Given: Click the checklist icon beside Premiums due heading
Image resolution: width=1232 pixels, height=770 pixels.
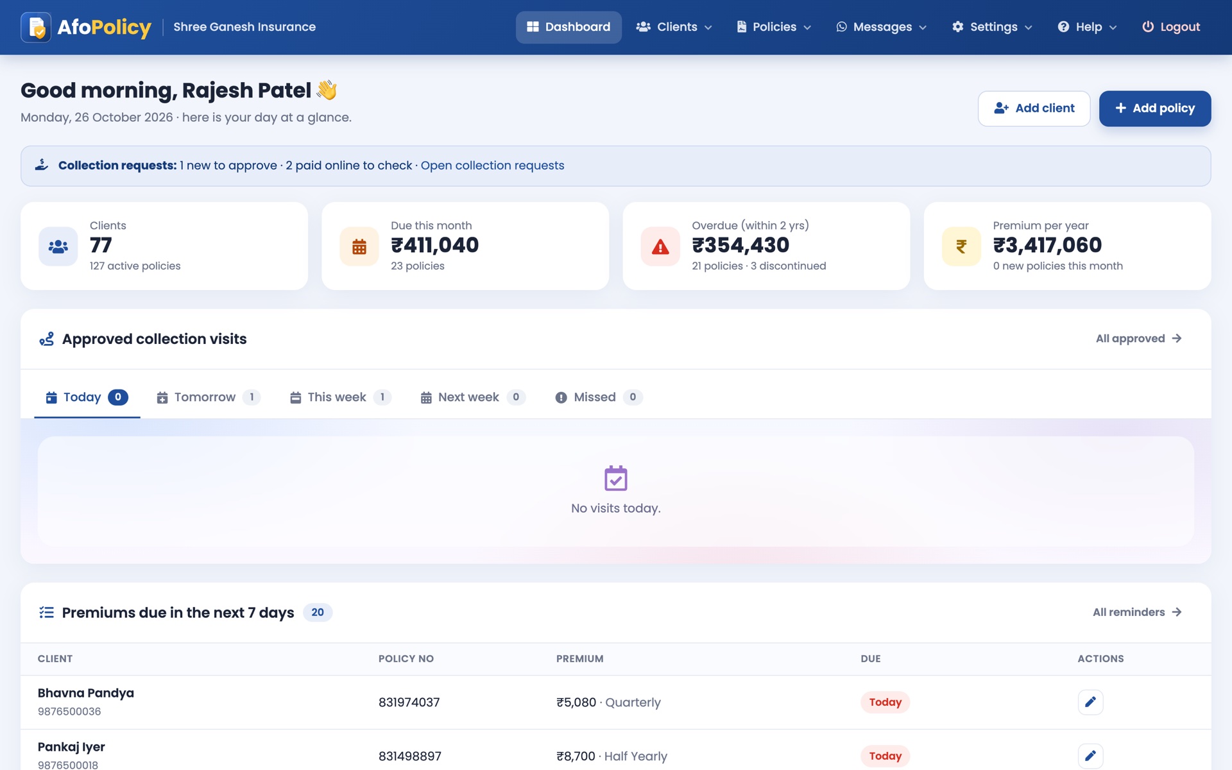Looking at the screenshot, I should coord(46,612).
